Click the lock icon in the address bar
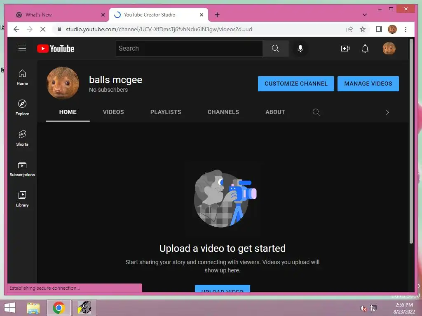The image size is (422, 316). click(x=59, y=29)
